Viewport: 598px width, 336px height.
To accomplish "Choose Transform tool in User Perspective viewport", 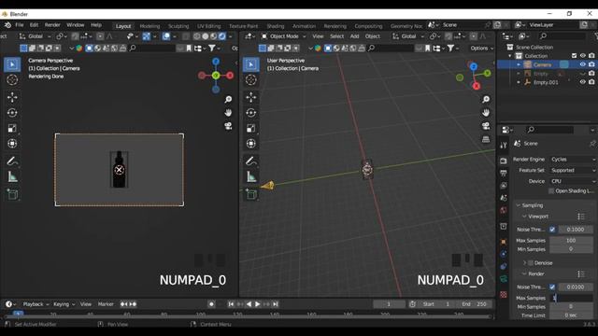I will pos(251,144).
